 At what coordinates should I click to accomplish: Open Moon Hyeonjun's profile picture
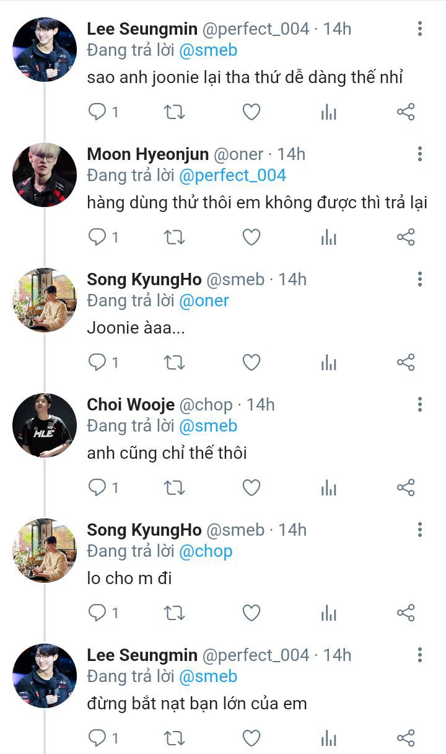tap(45, 175)
